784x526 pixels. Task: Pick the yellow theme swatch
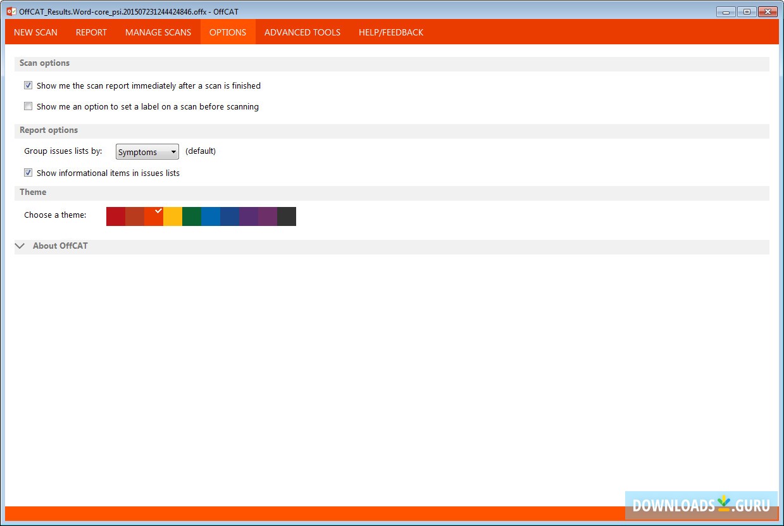point(172,216)
